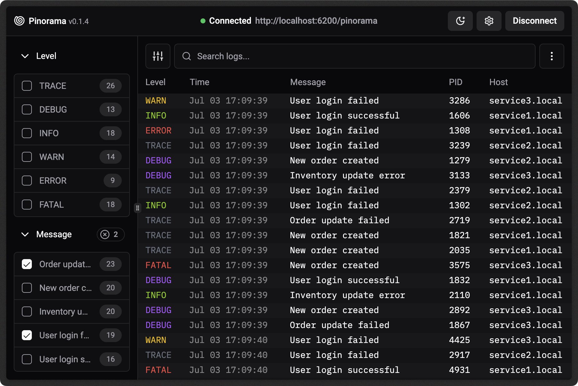Select the Inventory update error row PID 3133

(355, 176)
